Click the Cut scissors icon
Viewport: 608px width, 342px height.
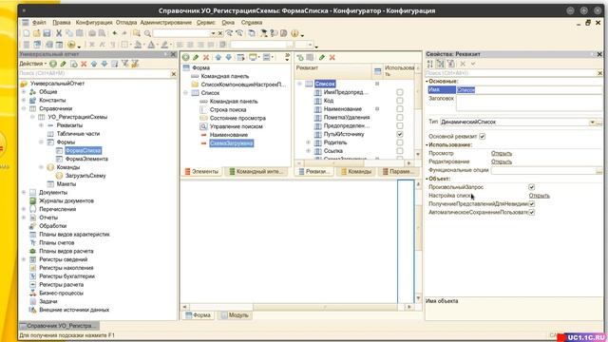[59, 33]
